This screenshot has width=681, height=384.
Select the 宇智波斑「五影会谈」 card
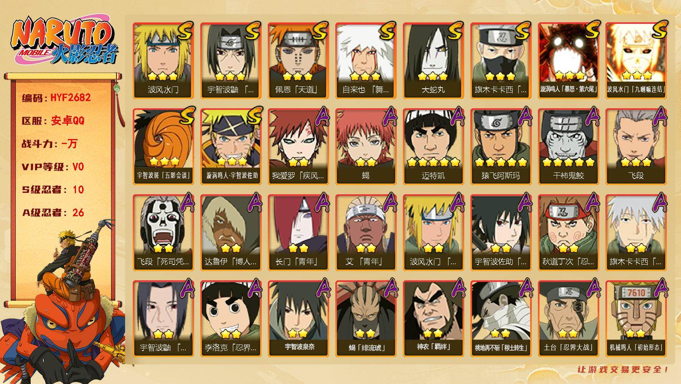(x=163, y=146)
